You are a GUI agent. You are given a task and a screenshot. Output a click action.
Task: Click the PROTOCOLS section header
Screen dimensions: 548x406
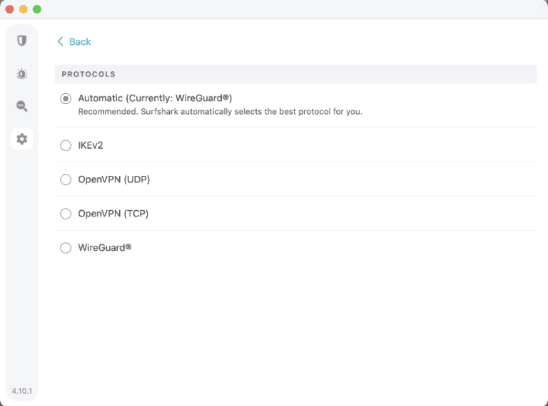click(88, 74)
